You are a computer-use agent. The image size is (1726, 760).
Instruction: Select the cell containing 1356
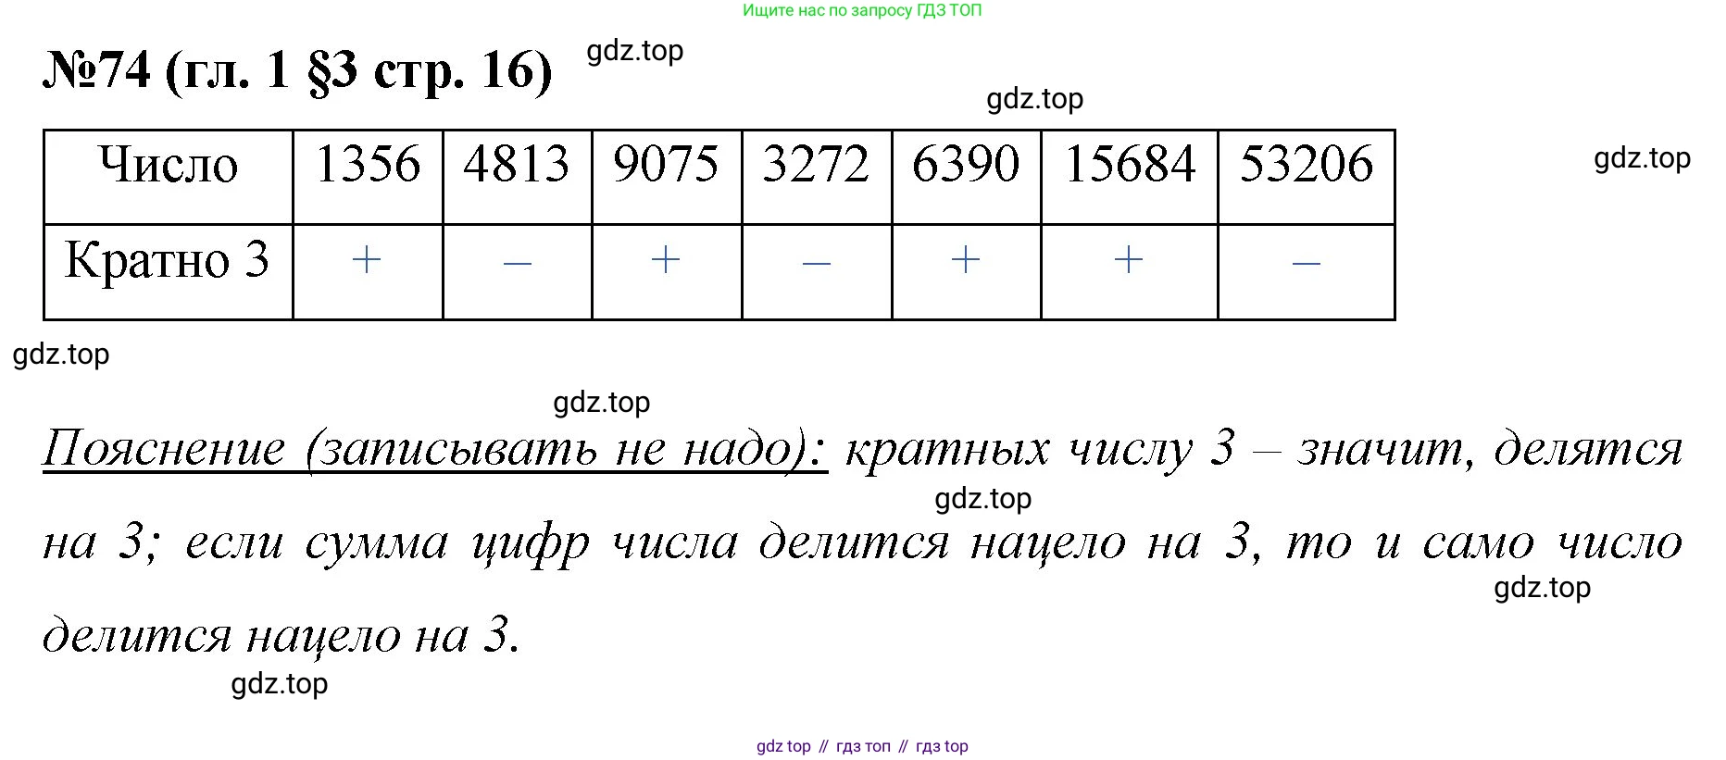tap(368, 165)
